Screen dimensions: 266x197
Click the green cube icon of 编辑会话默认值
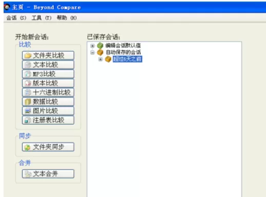(100, 46)
